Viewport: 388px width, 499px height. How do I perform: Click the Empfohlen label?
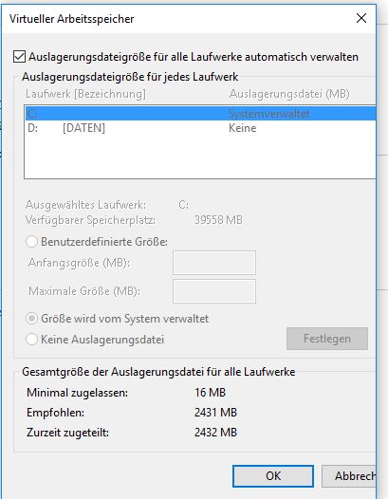(x=55, y=413)
